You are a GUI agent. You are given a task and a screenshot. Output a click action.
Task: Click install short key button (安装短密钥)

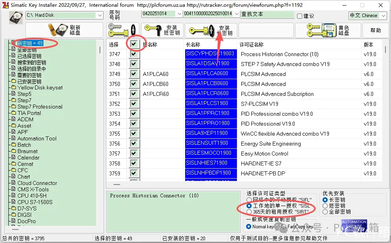(x=162, y=30)
